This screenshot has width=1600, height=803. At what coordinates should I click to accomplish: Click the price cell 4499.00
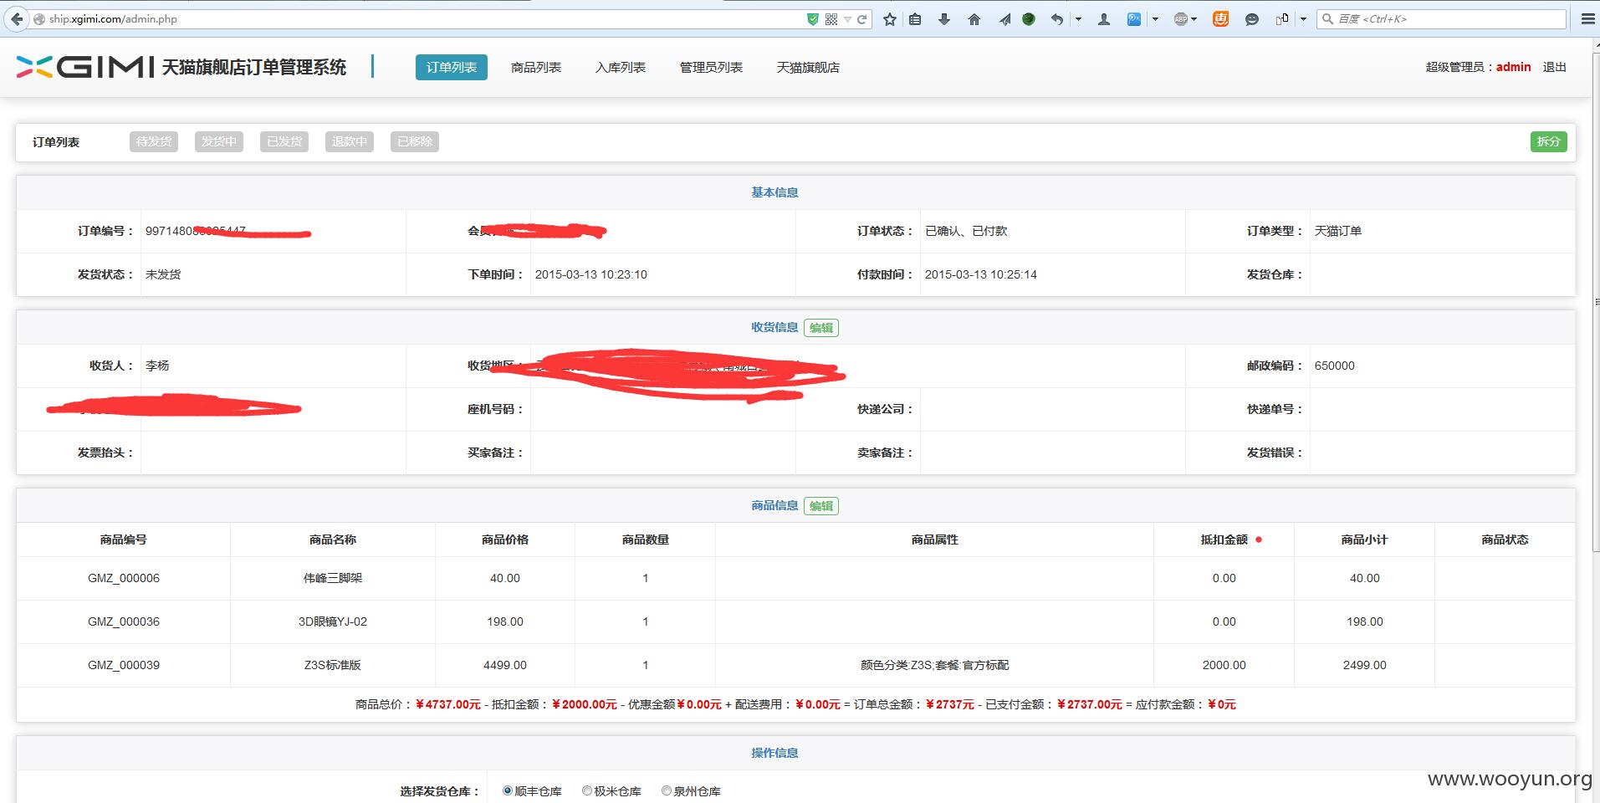point(505,665)
